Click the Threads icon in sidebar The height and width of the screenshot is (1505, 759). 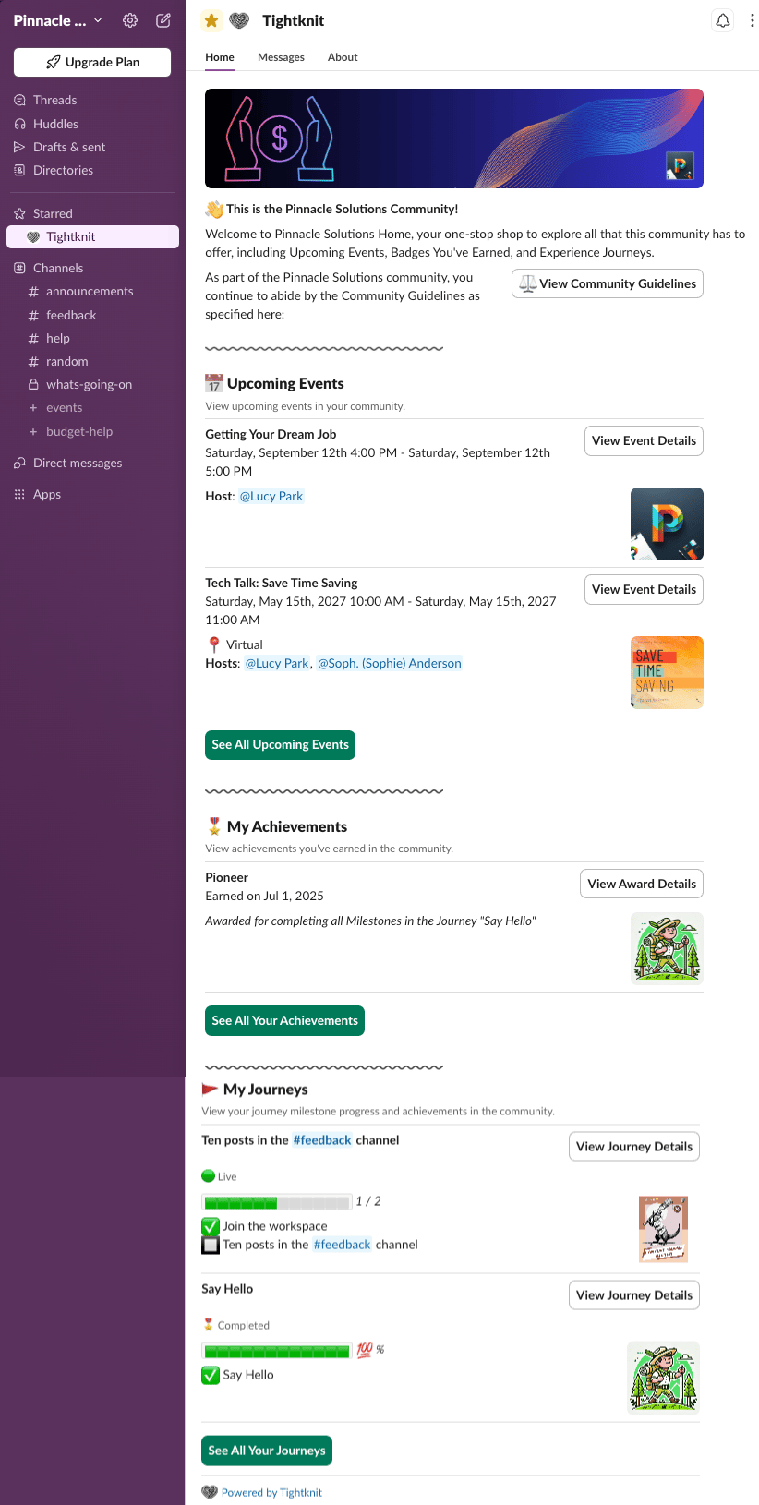point(19,100)
